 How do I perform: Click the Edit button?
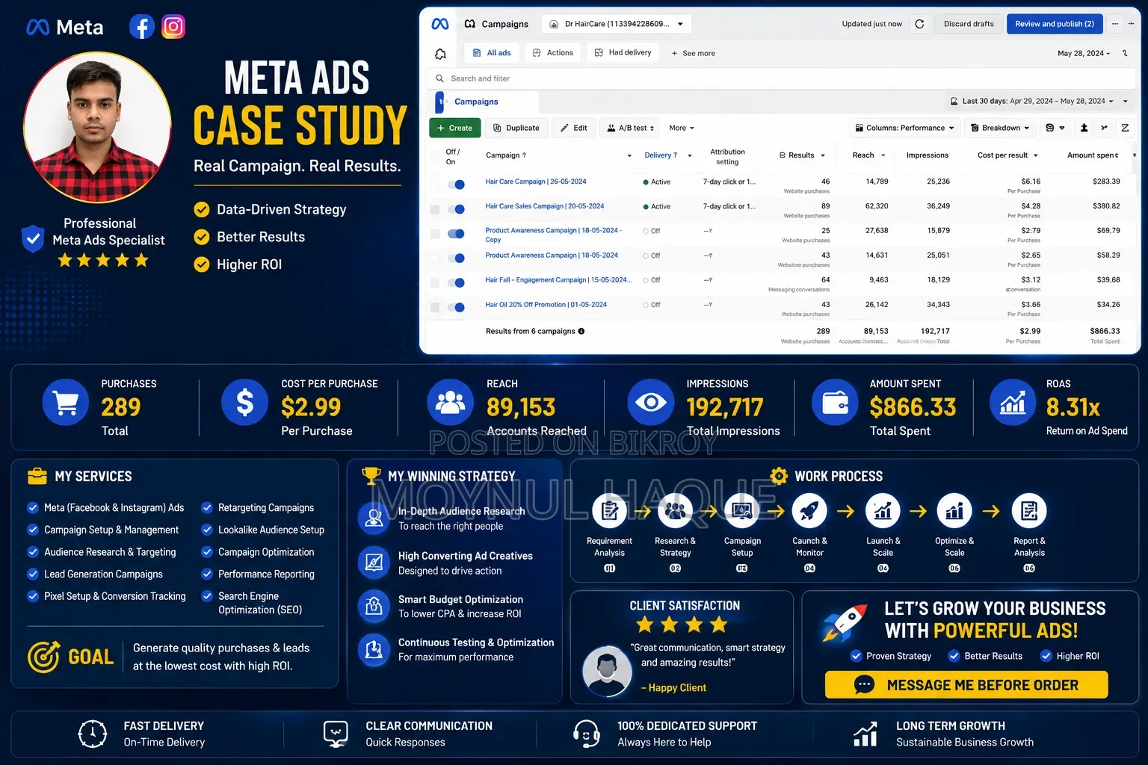pyautogui.click(x=574, y=128)
